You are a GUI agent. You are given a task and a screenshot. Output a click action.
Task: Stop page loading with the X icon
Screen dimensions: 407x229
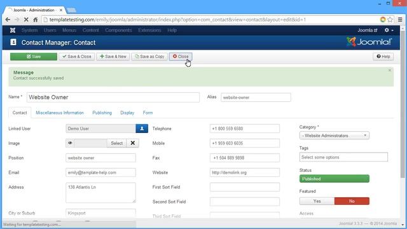tap(26, 20)
